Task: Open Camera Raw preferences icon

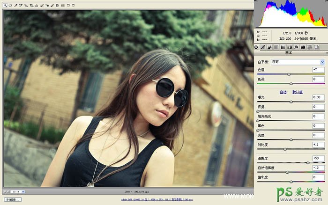Action: tap(63, 5)
